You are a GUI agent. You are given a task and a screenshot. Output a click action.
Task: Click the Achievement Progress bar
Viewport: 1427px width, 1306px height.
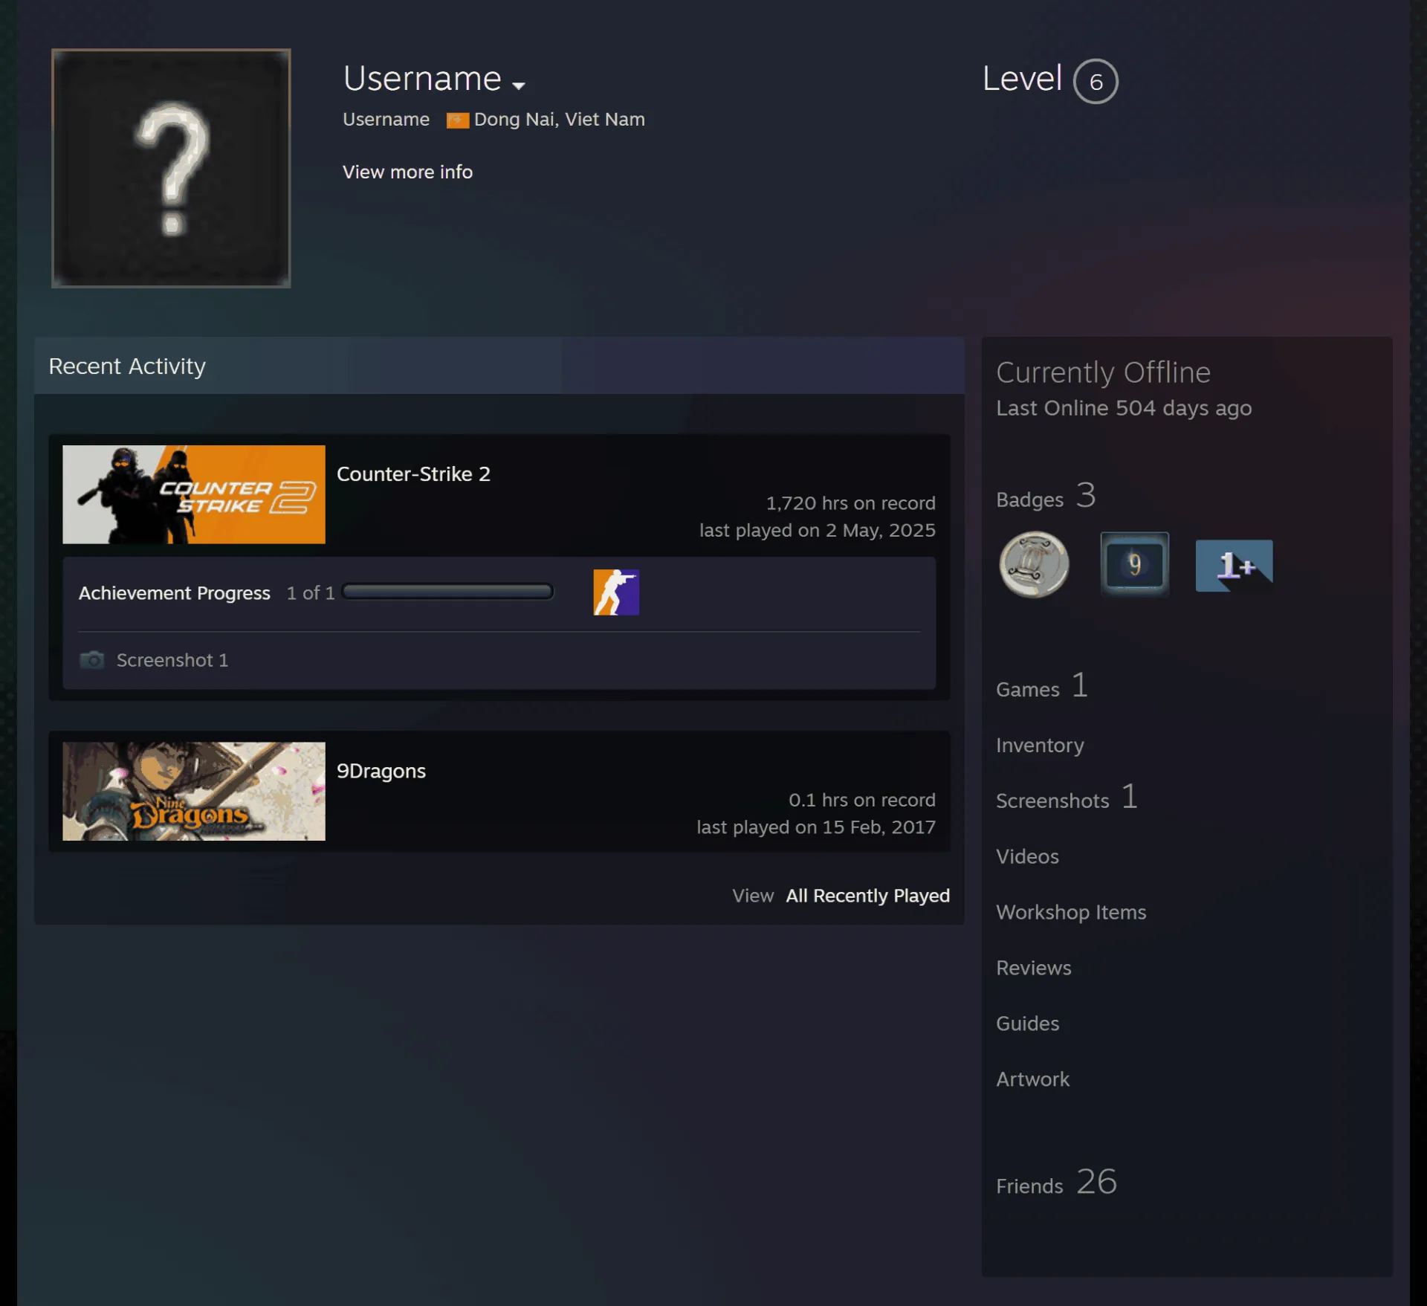(447, 592)
